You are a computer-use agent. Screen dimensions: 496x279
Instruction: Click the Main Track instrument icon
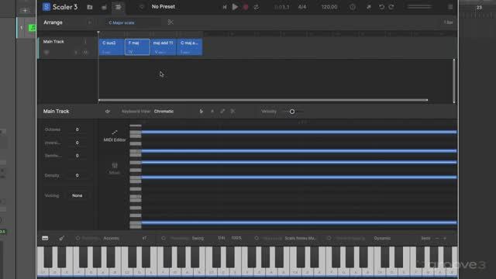(46, 53)
